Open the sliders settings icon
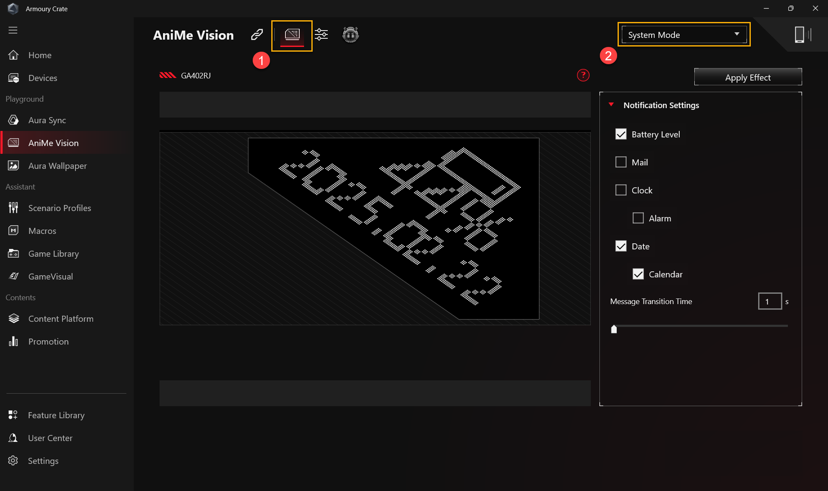 [x=321, y=34]
